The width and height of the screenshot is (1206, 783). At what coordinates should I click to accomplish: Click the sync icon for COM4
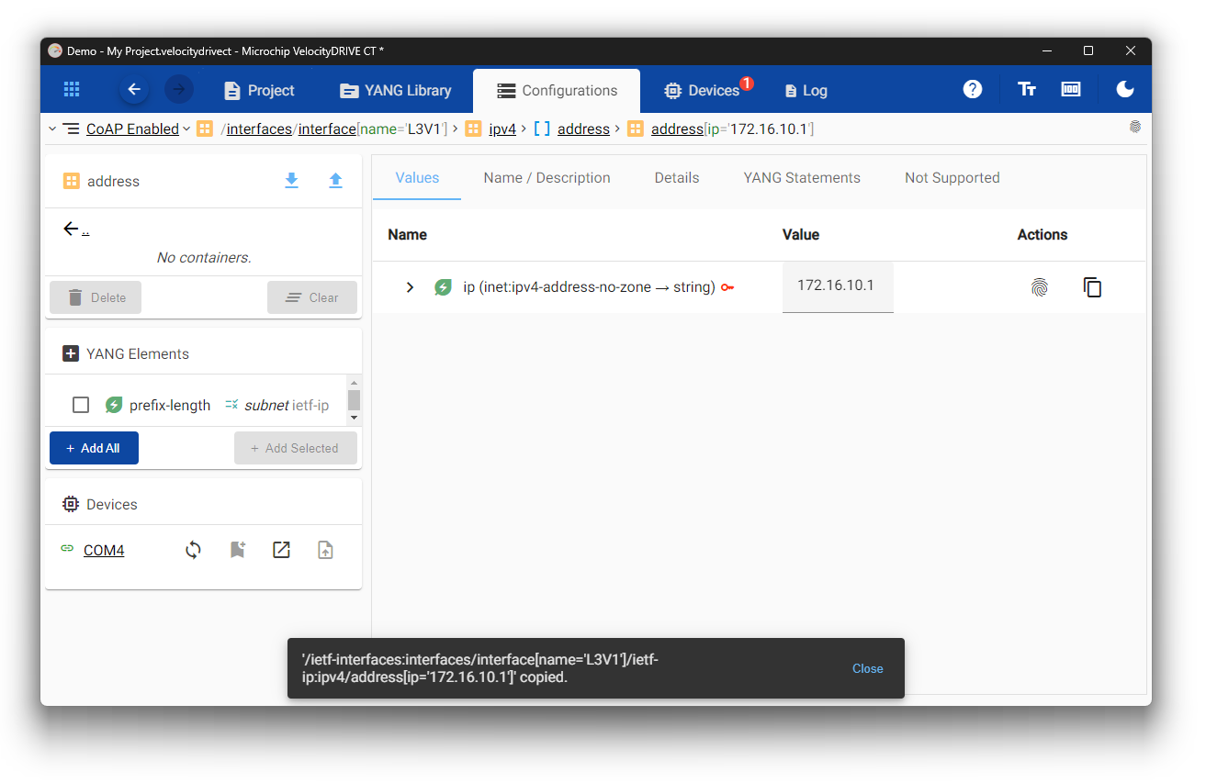193,550
